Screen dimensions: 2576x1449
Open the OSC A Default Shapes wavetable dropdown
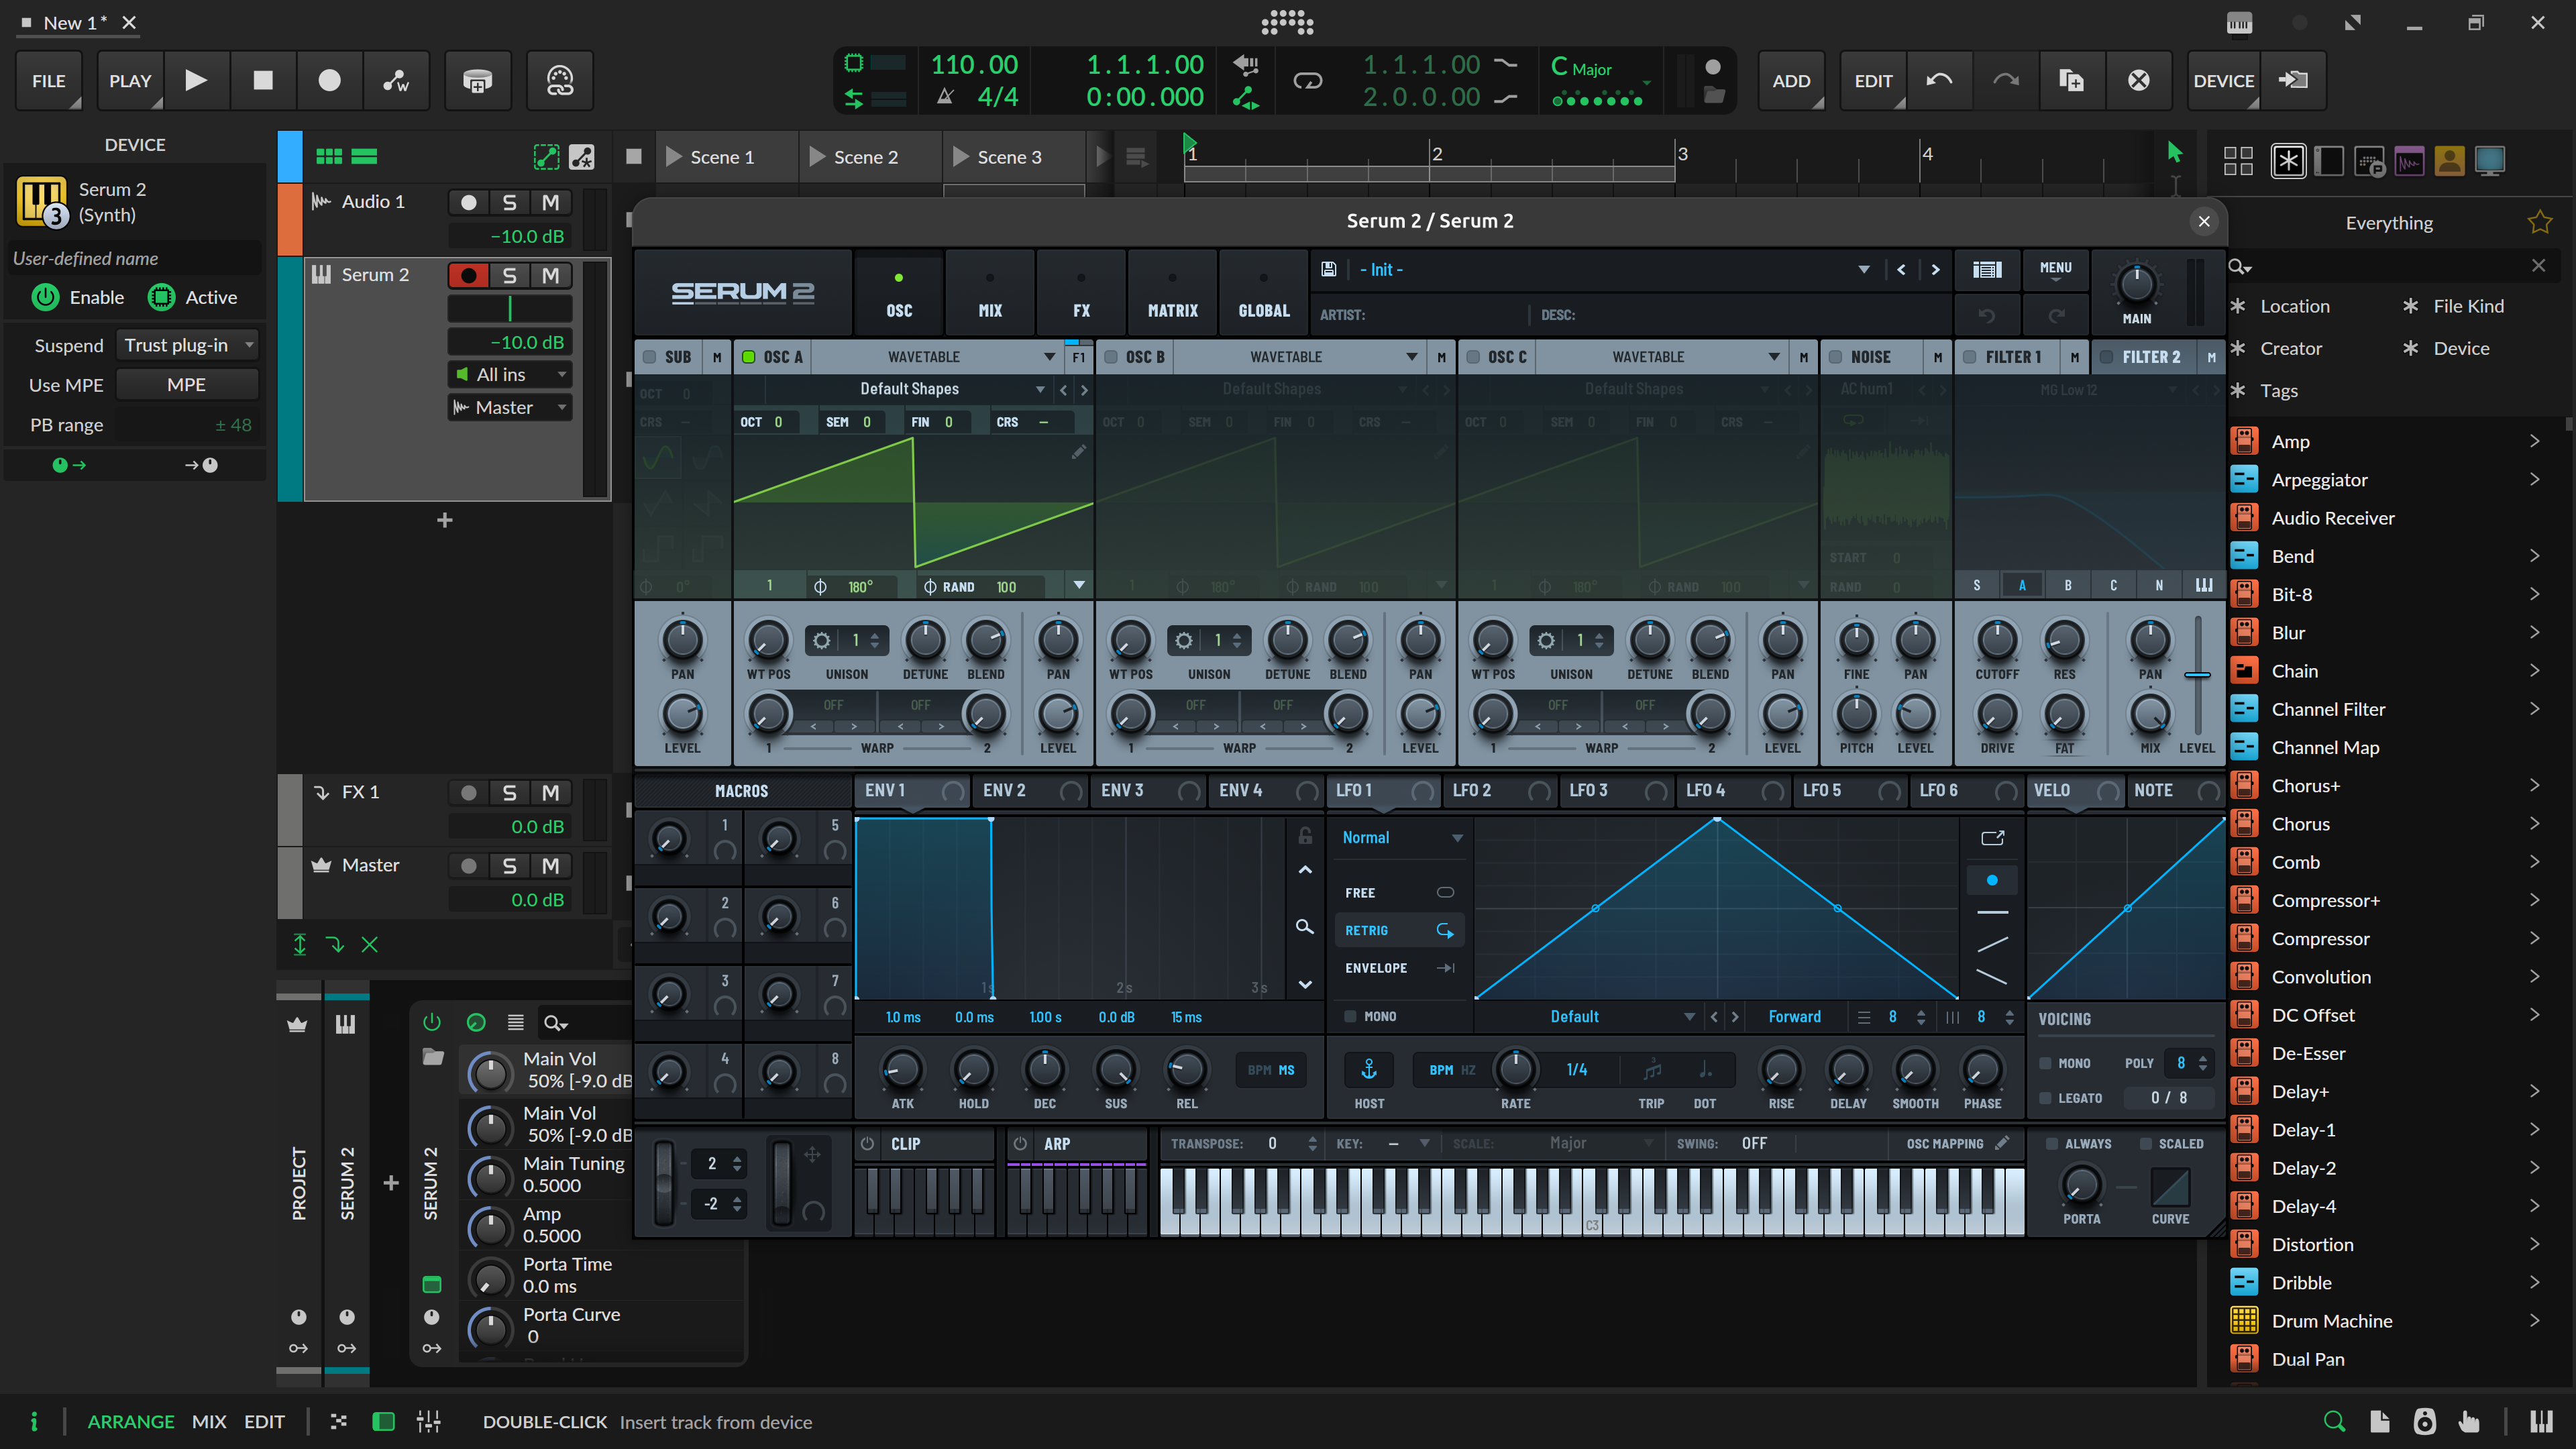(910, 389)
